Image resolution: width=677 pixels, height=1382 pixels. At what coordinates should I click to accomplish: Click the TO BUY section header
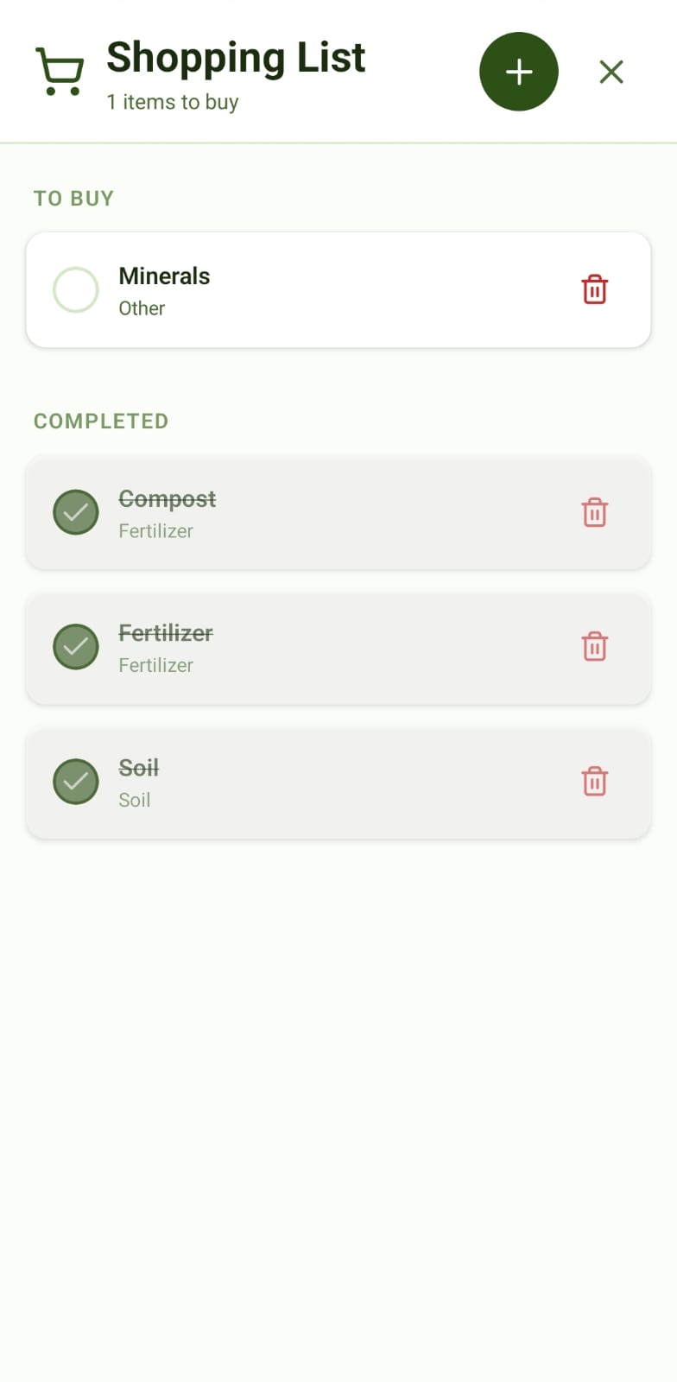pyautogui.click(x=73, y=199)
